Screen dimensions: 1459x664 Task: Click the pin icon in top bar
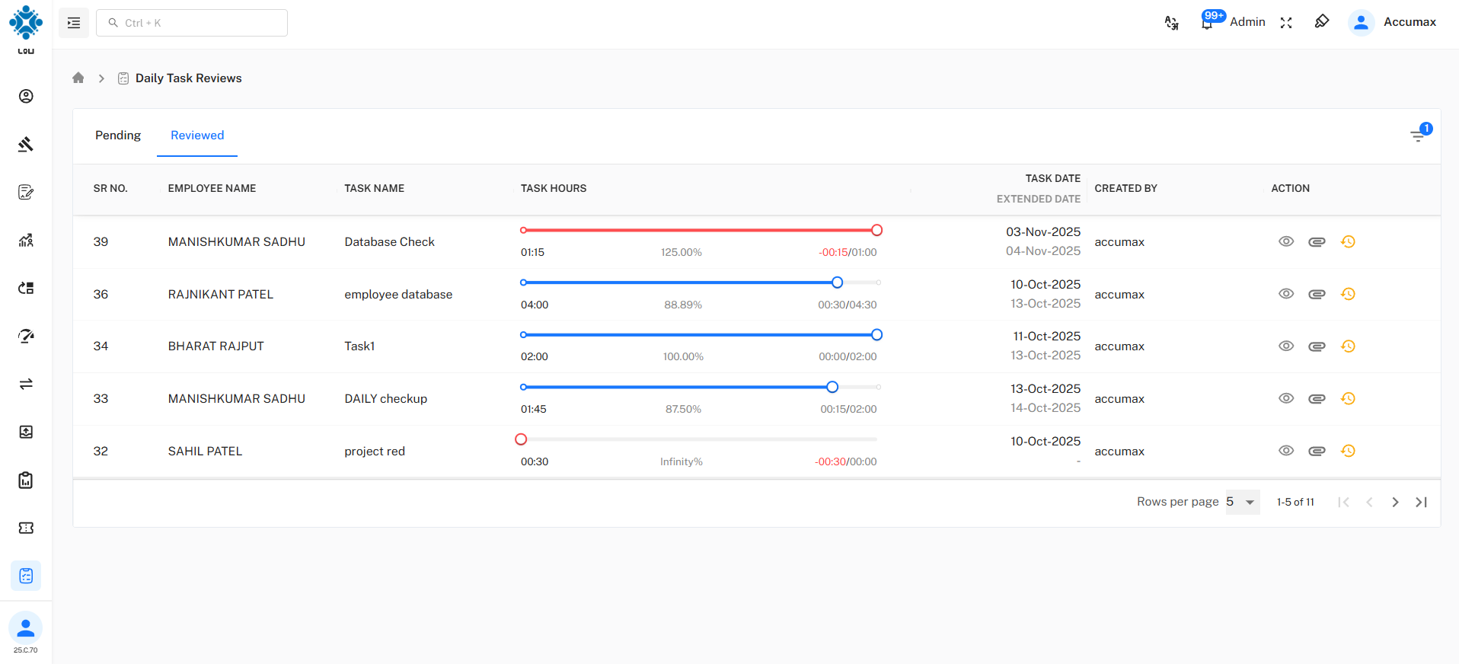pos(1322,22)
